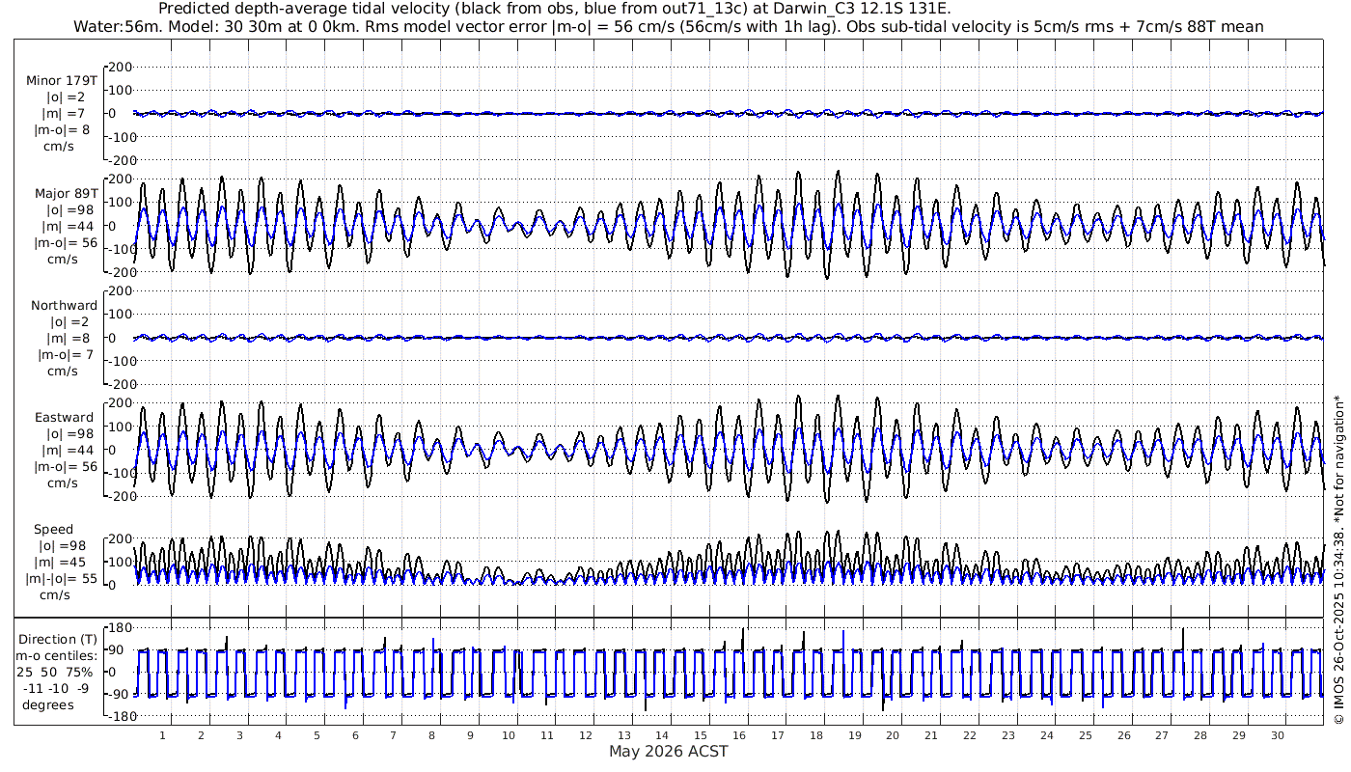1351x772 pixels.
Task: Click the '-11 -10 -9' centile values
Action: pyautogui.click(x=58, y=688)
